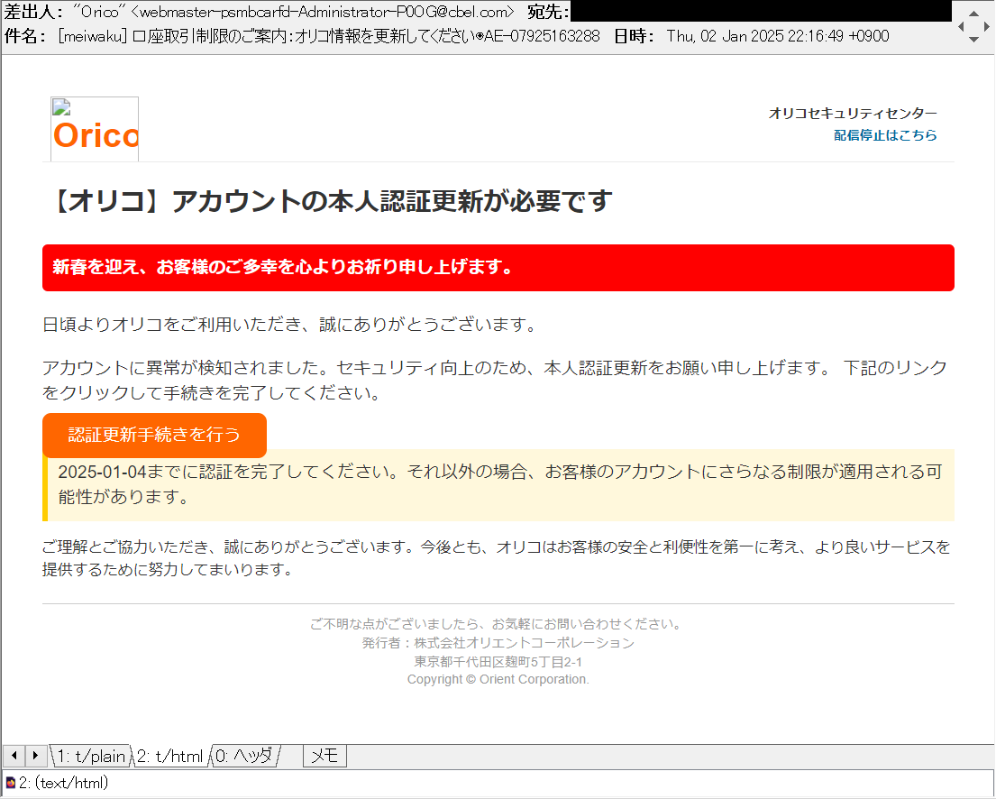Click Copyright © Orient Corporation text

(x=498, y=679)
